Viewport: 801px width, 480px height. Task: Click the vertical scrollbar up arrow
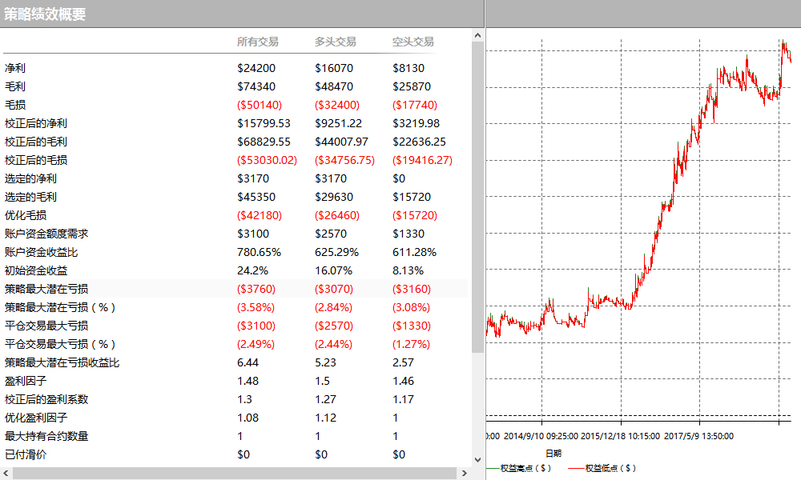(478, 35)
